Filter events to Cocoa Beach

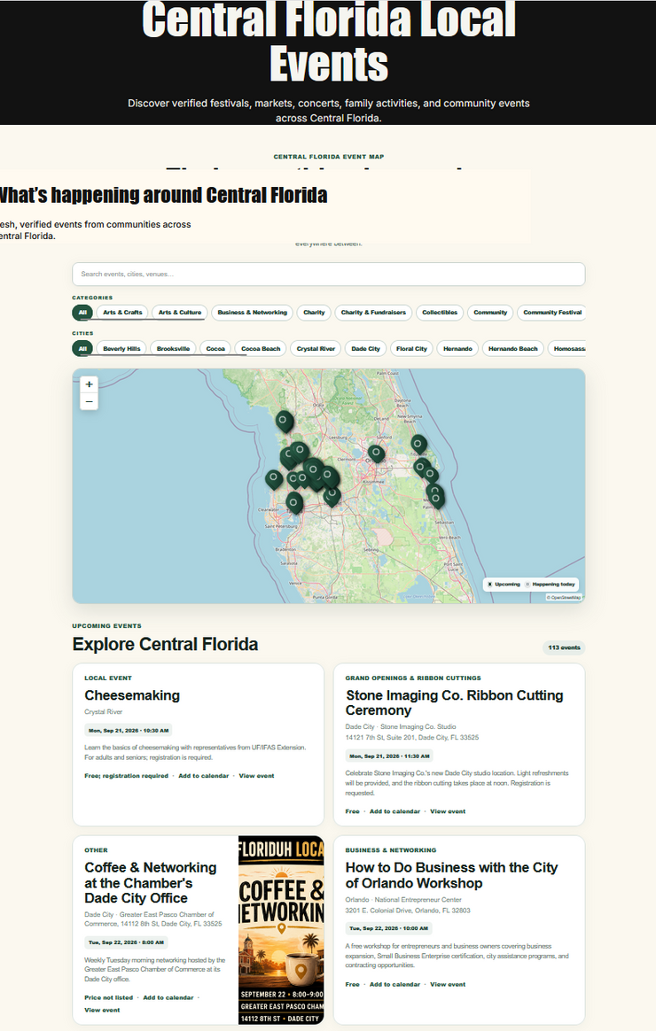261,348
